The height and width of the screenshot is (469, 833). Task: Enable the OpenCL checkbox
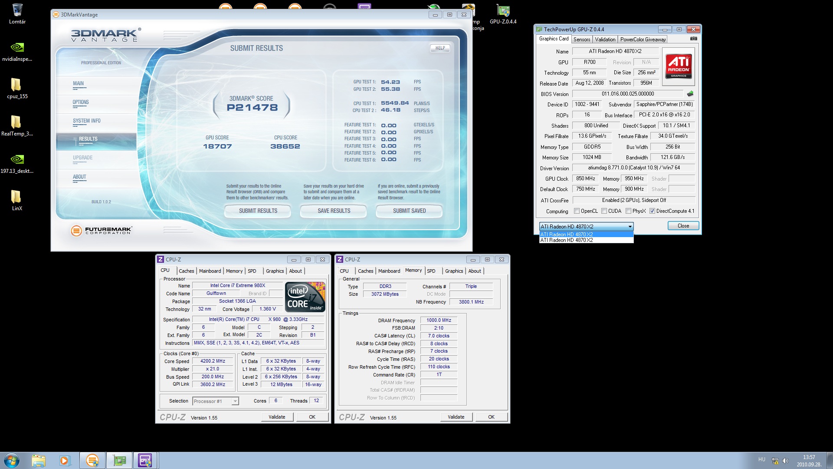click(x=577, y=211)
